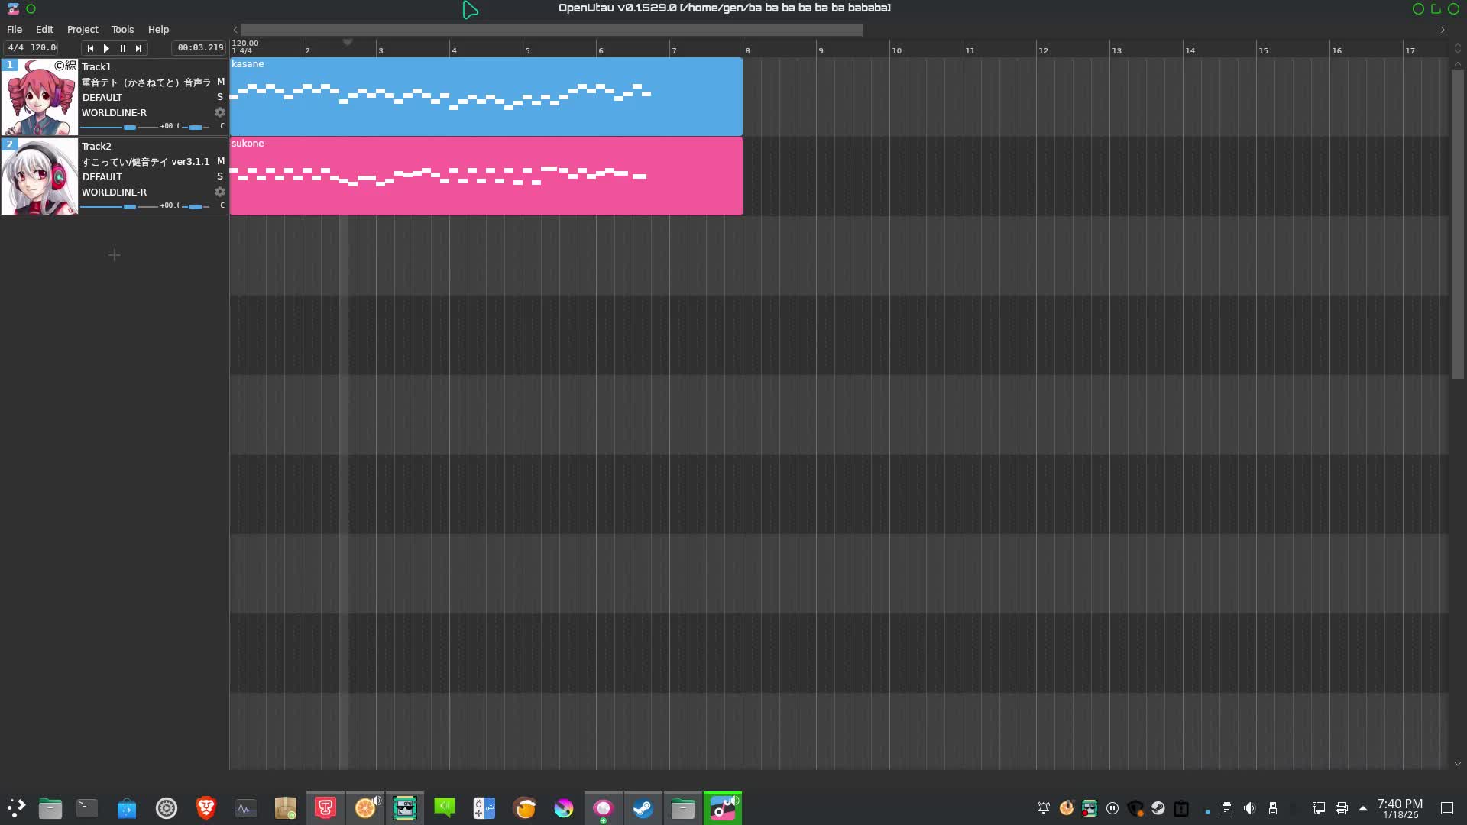Click the 4/4 time signature field

pos(15,47)
